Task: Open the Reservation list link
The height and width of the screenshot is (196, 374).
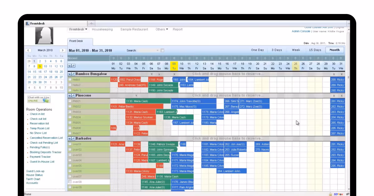Action: [39, 124]
